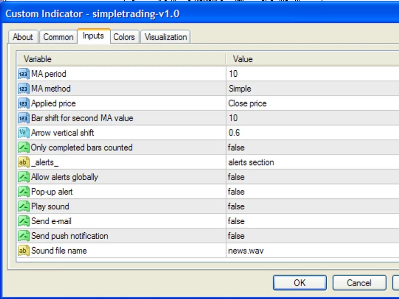Image resolution: width=399 pixels, height=299 pixels.
Task: Select the Pop-up alert label
Action: 52,192
